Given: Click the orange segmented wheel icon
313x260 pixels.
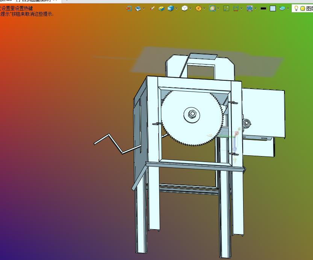Looking at the screenshot, I should coord(198,9).
